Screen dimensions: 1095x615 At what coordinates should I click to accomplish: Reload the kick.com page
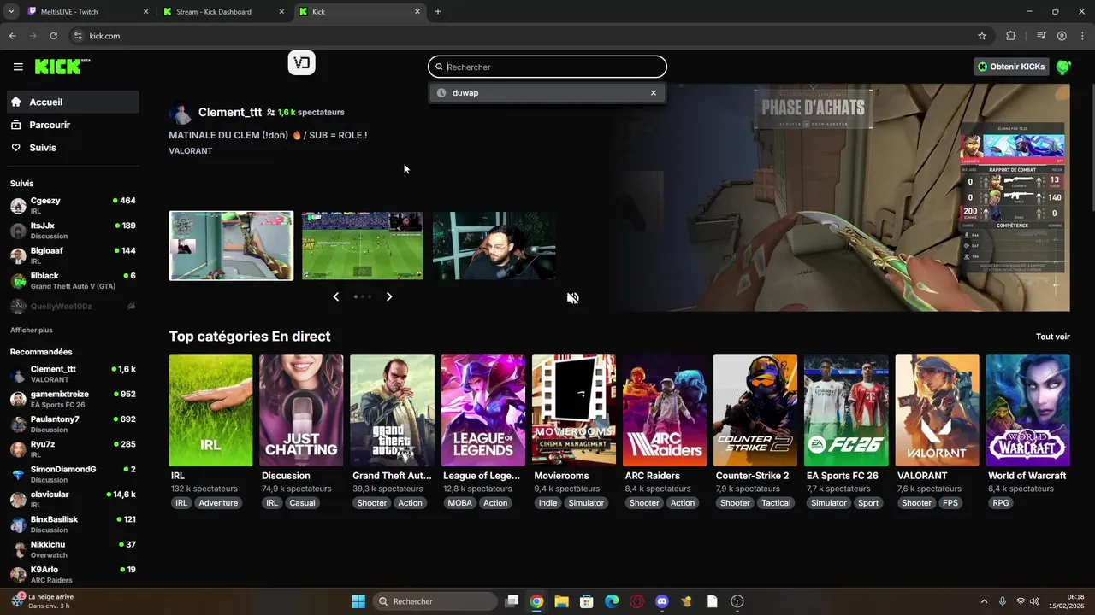pos(53,36)
